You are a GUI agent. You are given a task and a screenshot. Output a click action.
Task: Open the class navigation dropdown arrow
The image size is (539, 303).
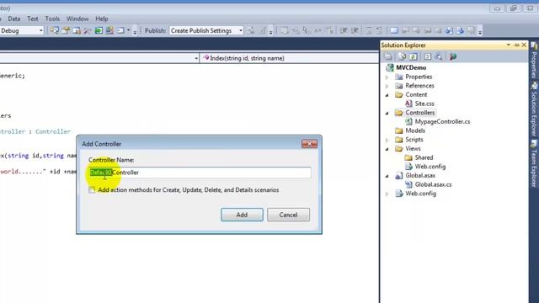point(196,58)
